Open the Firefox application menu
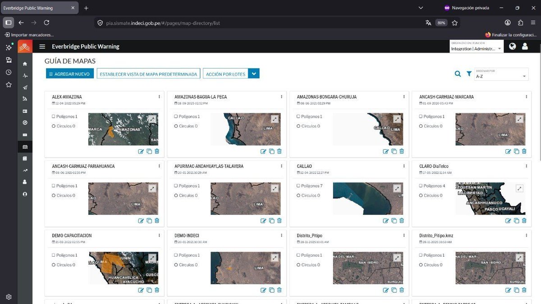Viewport: 541px width, 304px height. [x=532, y=23]
